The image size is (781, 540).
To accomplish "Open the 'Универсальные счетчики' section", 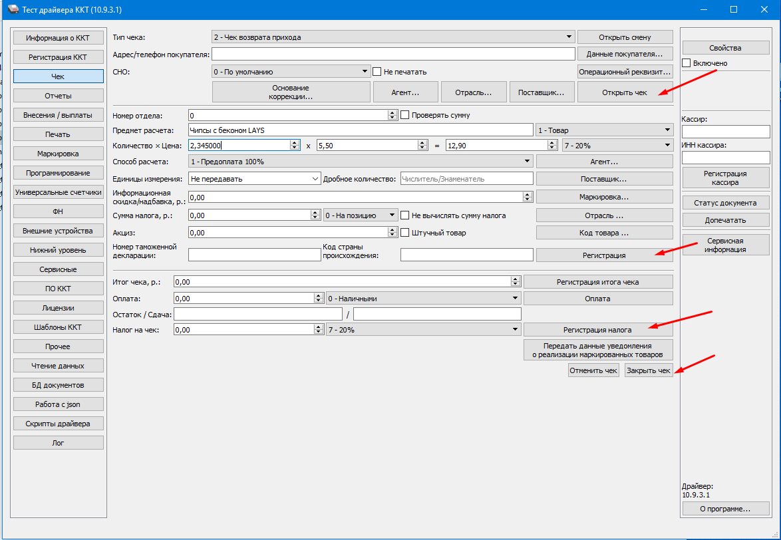I will pyautogui.click(x=59, y=192).
